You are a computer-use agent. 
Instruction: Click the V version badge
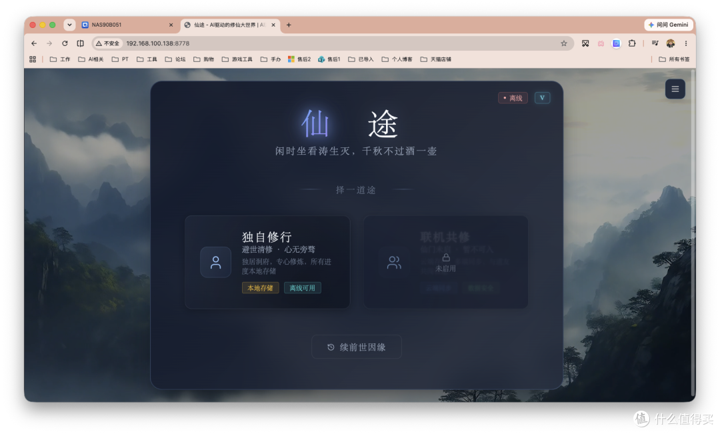coord(542,98)
